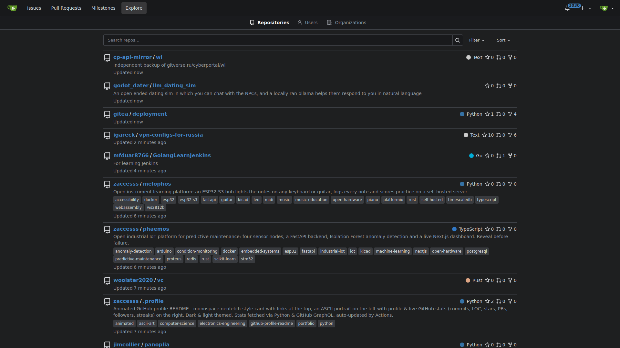620x348 pixels.
Task: Open the user avatar profile menu
Action: tap(607, 8)
